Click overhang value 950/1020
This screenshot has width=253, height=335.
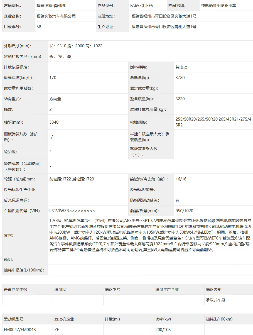pyautogui.click(x=184, y=211)
